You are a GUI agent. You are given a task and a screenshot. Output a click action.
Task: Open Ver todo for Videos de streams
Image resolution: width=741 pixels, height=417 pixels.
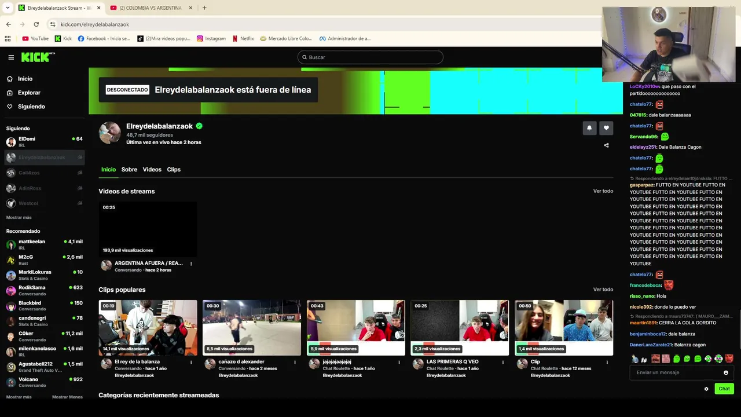coord(603,191)
